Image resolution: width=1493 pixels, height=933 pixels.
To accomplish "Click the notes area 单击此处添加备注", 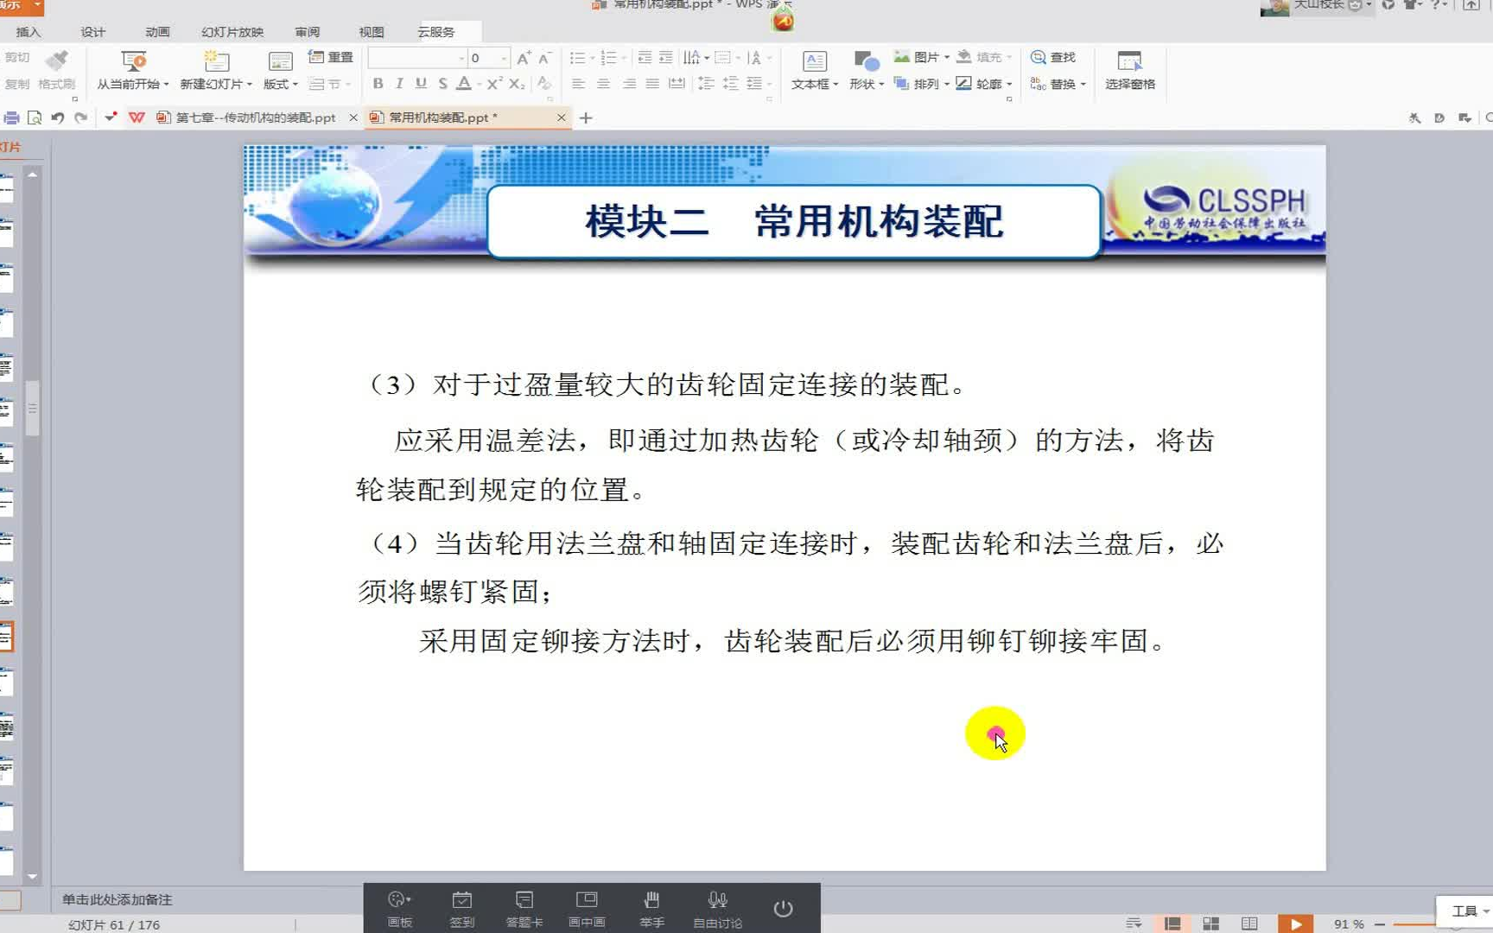I will coord(118,899).
